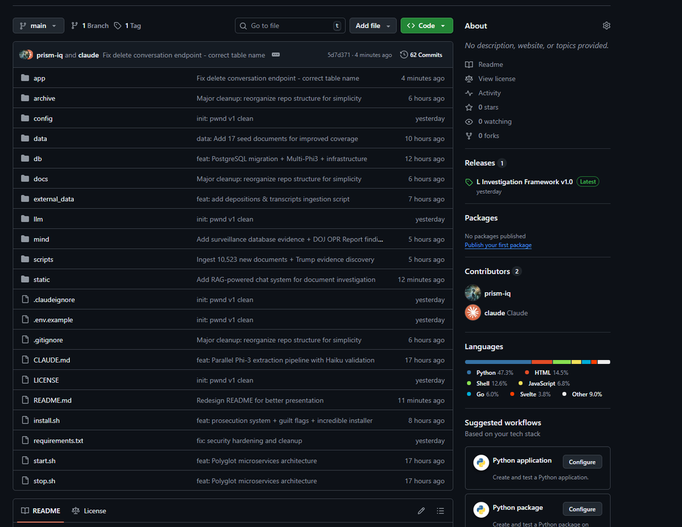Screen dimensions: 682x527
Task: Open the main branch dropdown
Action: tap(39, 26)
